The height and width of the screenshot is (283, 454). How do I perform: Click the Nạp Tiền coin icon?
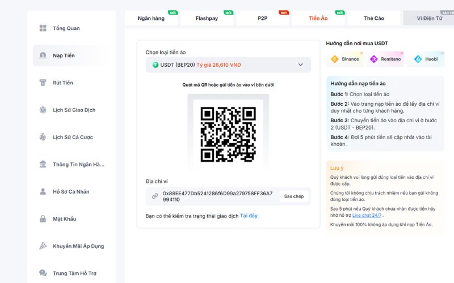43,55
